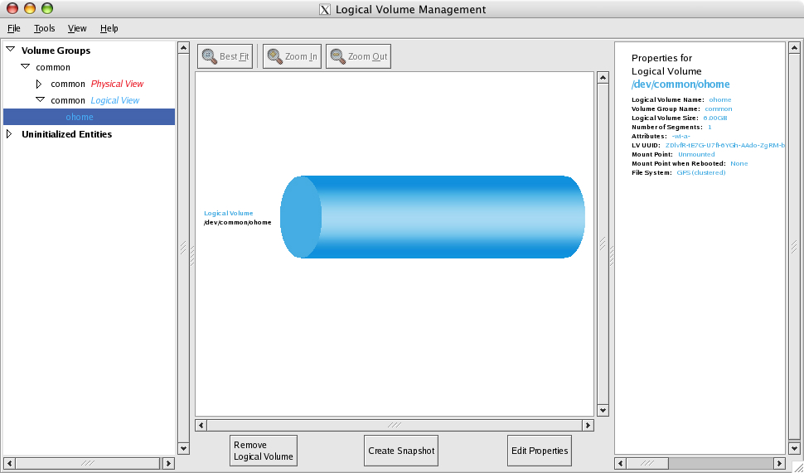The width and height of the screenshot is (804, 473).
Task: Click the properties panel horizontal scrollbar thumb
Action: click(647, 463)
